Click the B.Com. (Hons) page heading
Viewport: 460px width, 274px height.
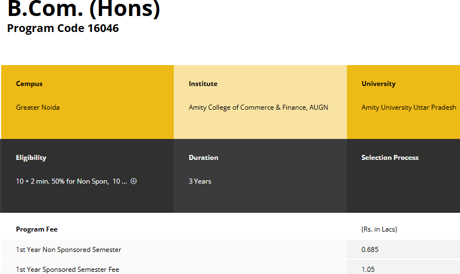pyautogui.click(x=83, y=10)
